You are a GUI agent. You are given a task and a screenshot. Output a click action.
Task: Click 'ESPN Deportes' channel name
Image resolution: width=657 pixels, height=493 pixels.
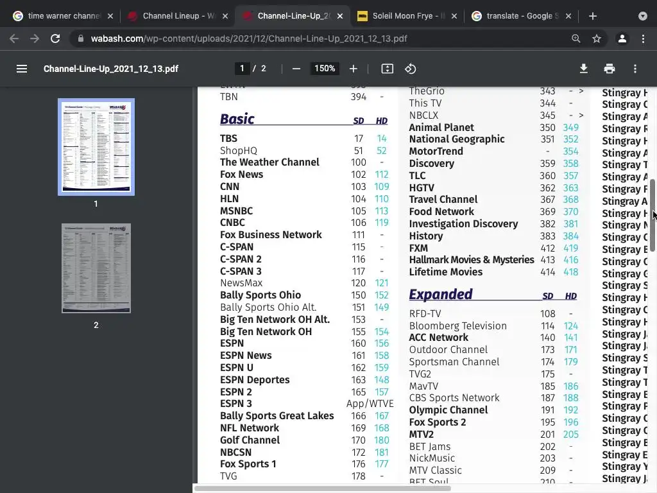tap(255, 380)
